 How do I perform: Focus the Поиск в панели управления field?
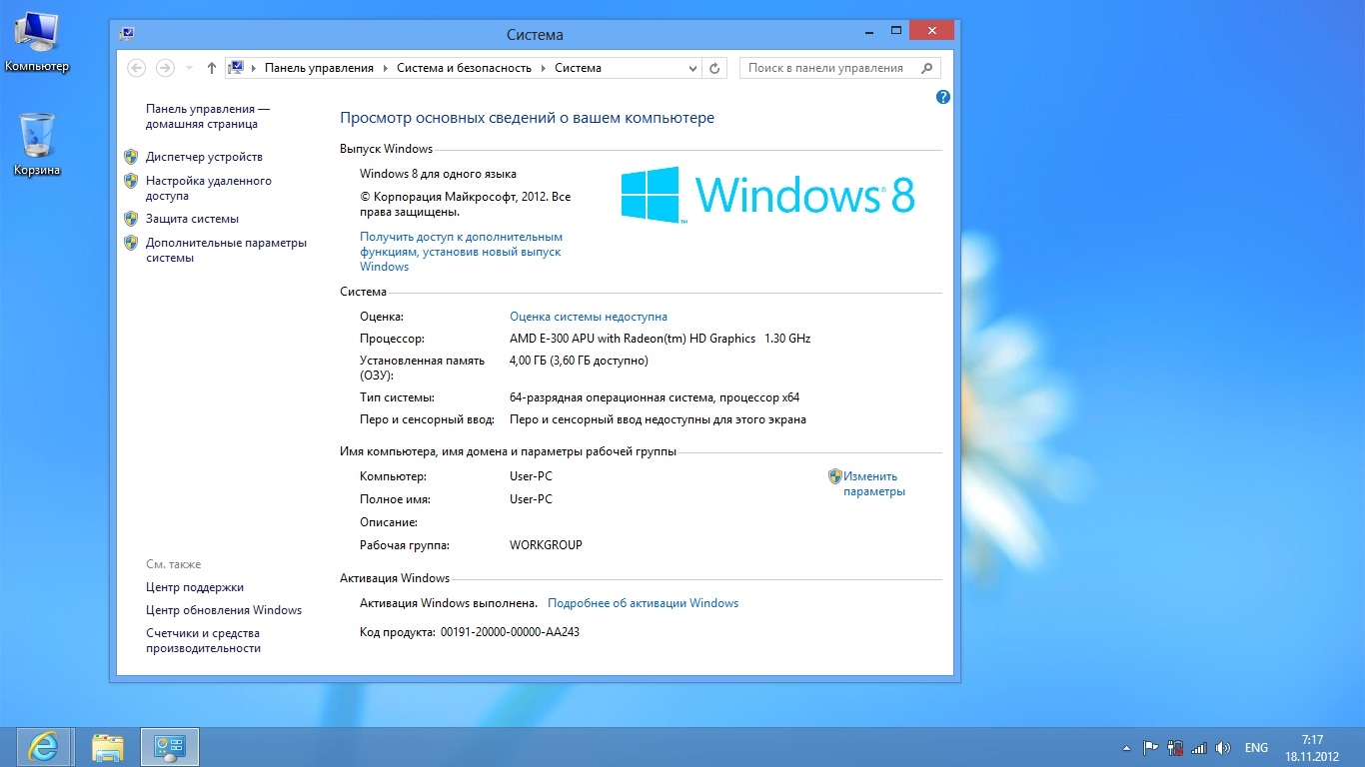tap(839, 68)
